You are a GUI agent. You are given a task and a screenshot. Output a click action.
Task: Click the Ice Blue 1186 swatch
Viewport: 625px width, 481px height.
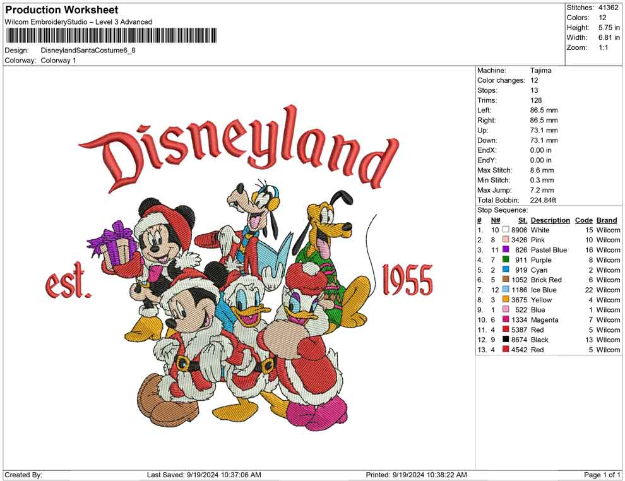coord(506,289)
